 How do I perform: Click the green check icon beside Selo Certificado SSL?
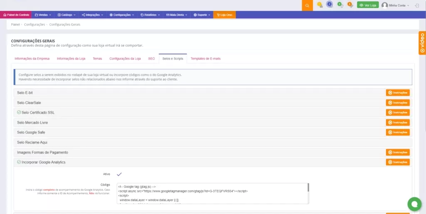pos(19,112)
